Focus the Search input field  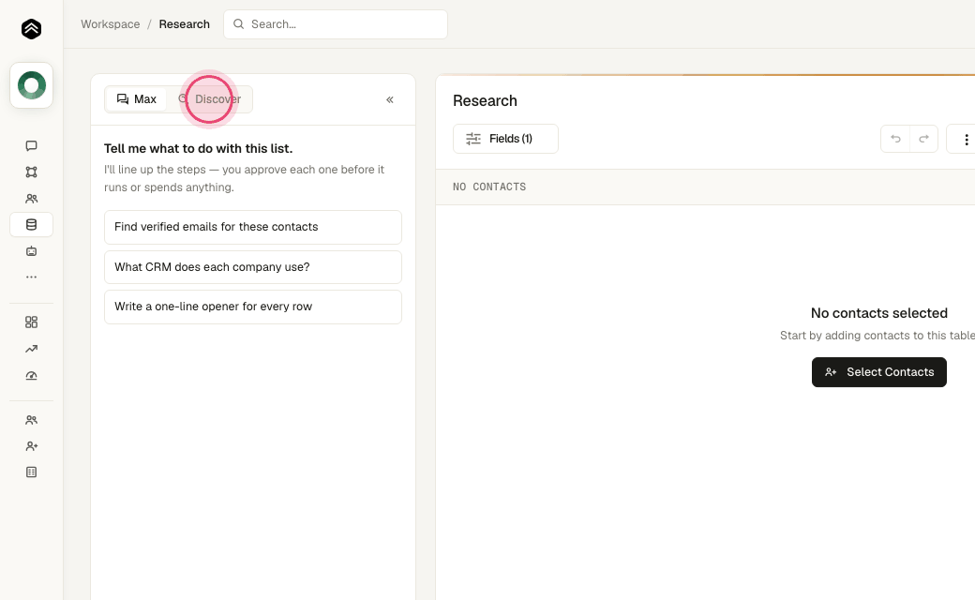click(x=336, y=24)
